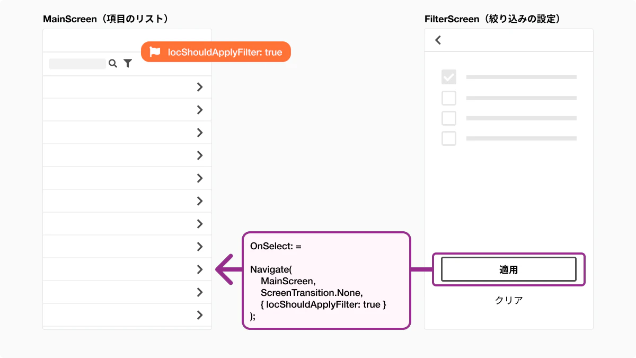This screenshot has width=636, height=358.
Task: Click the クリア clear link
Action: pyautogui.click(x=508, y=300)
